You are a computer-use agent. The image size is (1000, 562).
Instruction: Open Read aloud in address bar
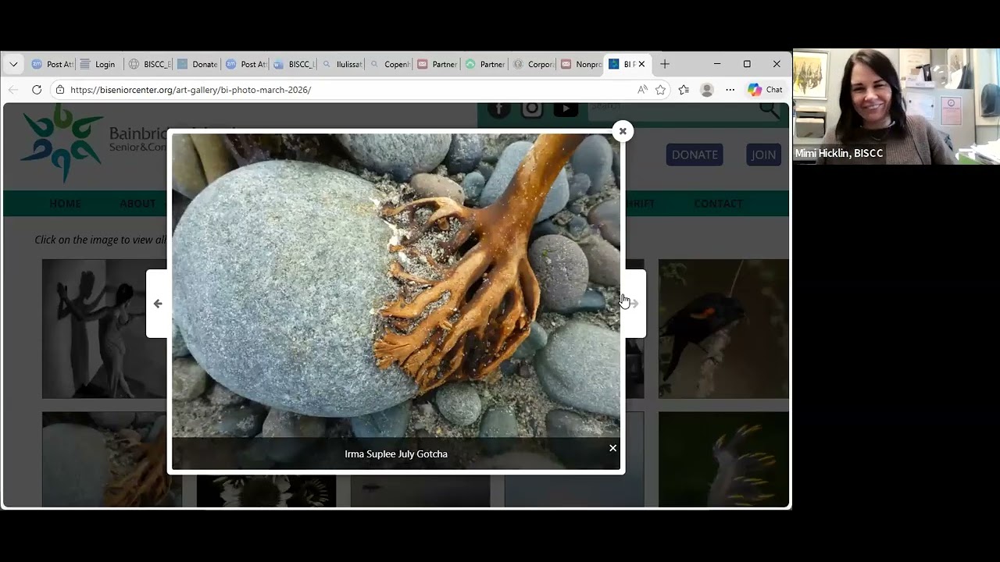[x=642, y=90]
